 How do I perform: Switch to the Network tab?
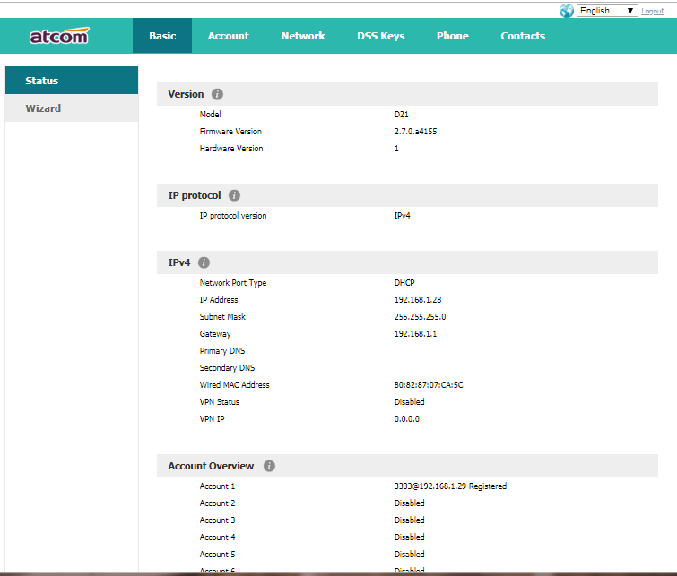303,36
